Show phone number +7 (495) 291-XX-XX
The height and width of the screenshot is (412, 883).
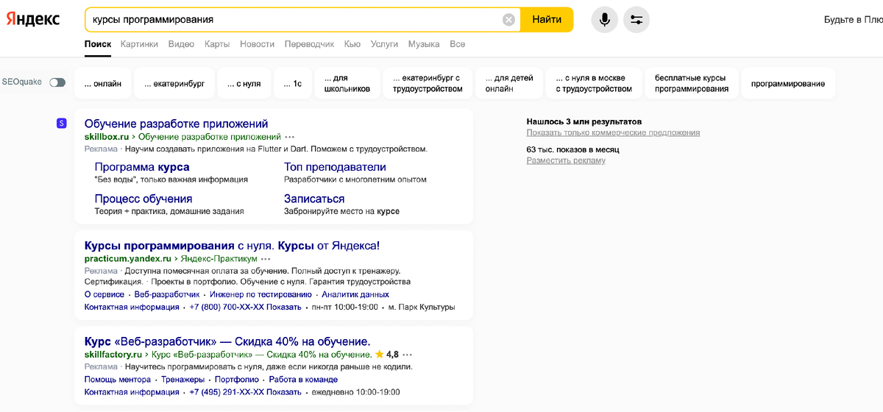click(x=245, y=392)
